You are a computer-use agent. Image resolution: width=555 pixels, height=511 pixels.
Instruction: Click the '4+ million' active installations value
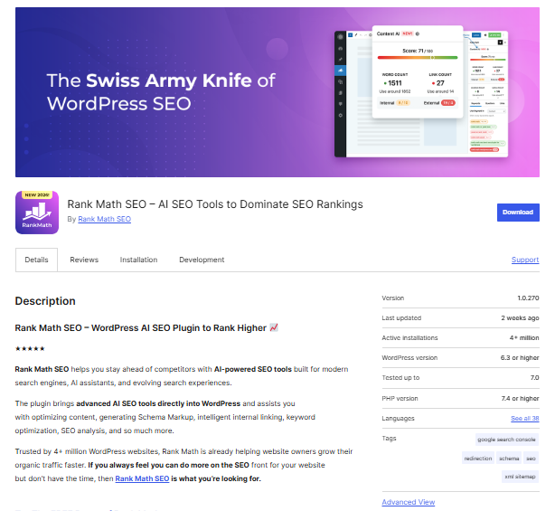tap(524, 338)
